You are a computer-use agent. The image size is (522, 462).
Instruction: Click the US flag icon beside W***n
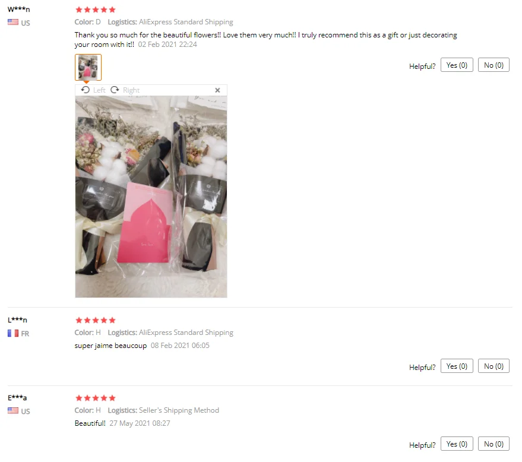coord(13,23)
